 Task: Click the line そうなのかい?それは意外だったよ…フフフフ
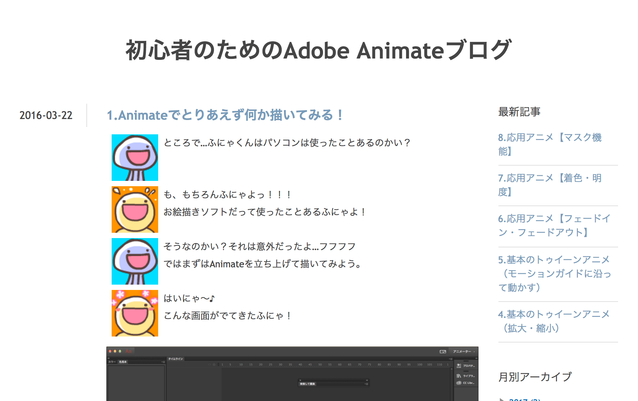[260, 246]
